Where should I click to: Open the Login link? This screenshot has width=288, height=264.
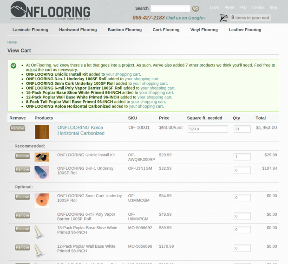pos(215,7)
